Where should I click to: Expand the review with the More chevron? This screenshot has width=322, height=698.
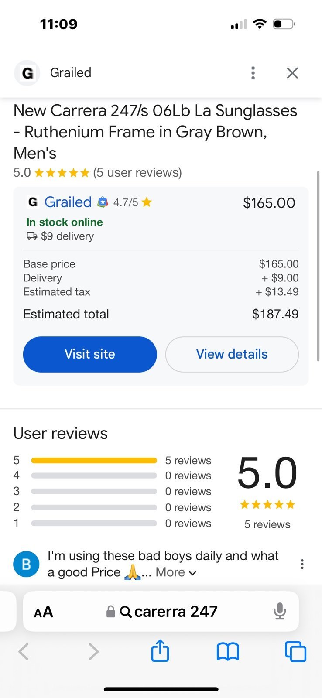176,572
